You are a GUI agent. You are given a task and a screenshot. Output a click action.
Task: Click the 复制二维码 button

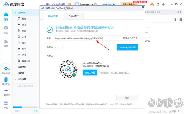90,73
